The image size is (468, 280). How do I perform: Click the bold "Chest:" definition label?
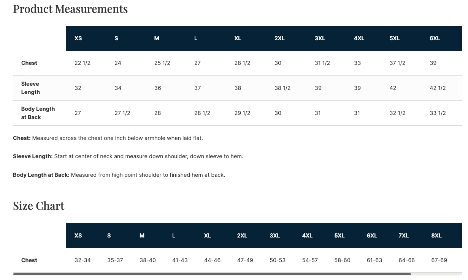coord(22,138)
